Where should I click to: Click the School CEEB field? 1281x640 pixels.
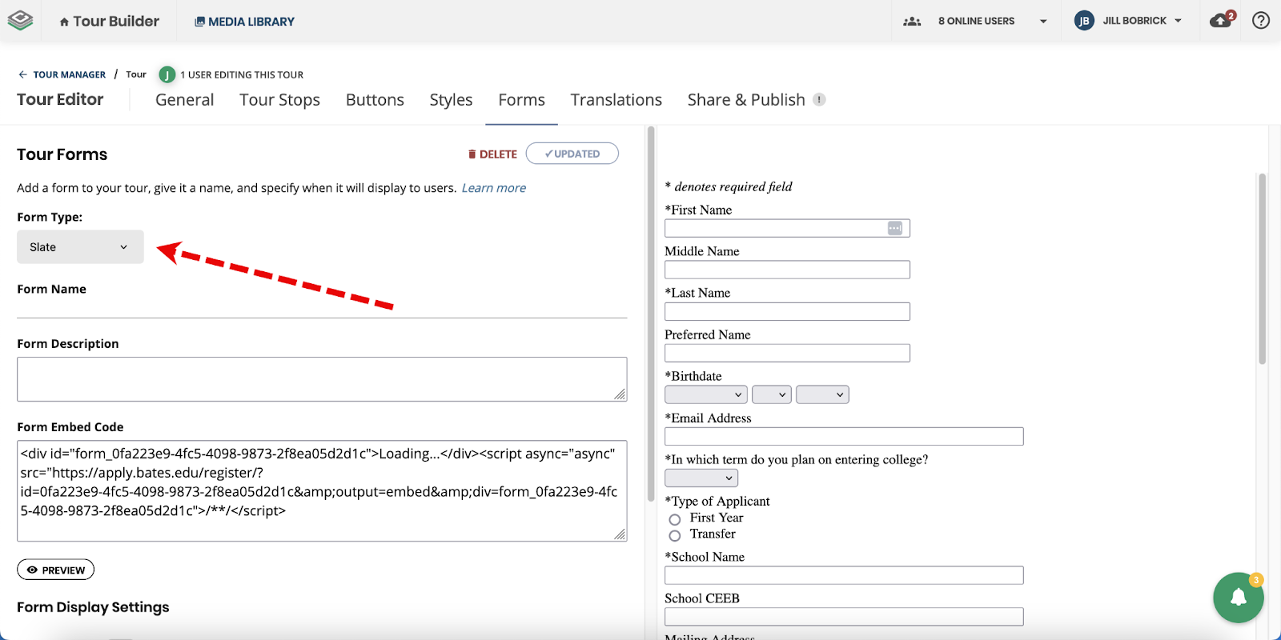pyautogui.click(x=844, y=617)
